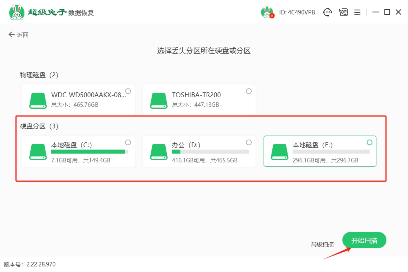
Task: Click the user ID 4C490VPB text
Action: (x=297, y=12)
